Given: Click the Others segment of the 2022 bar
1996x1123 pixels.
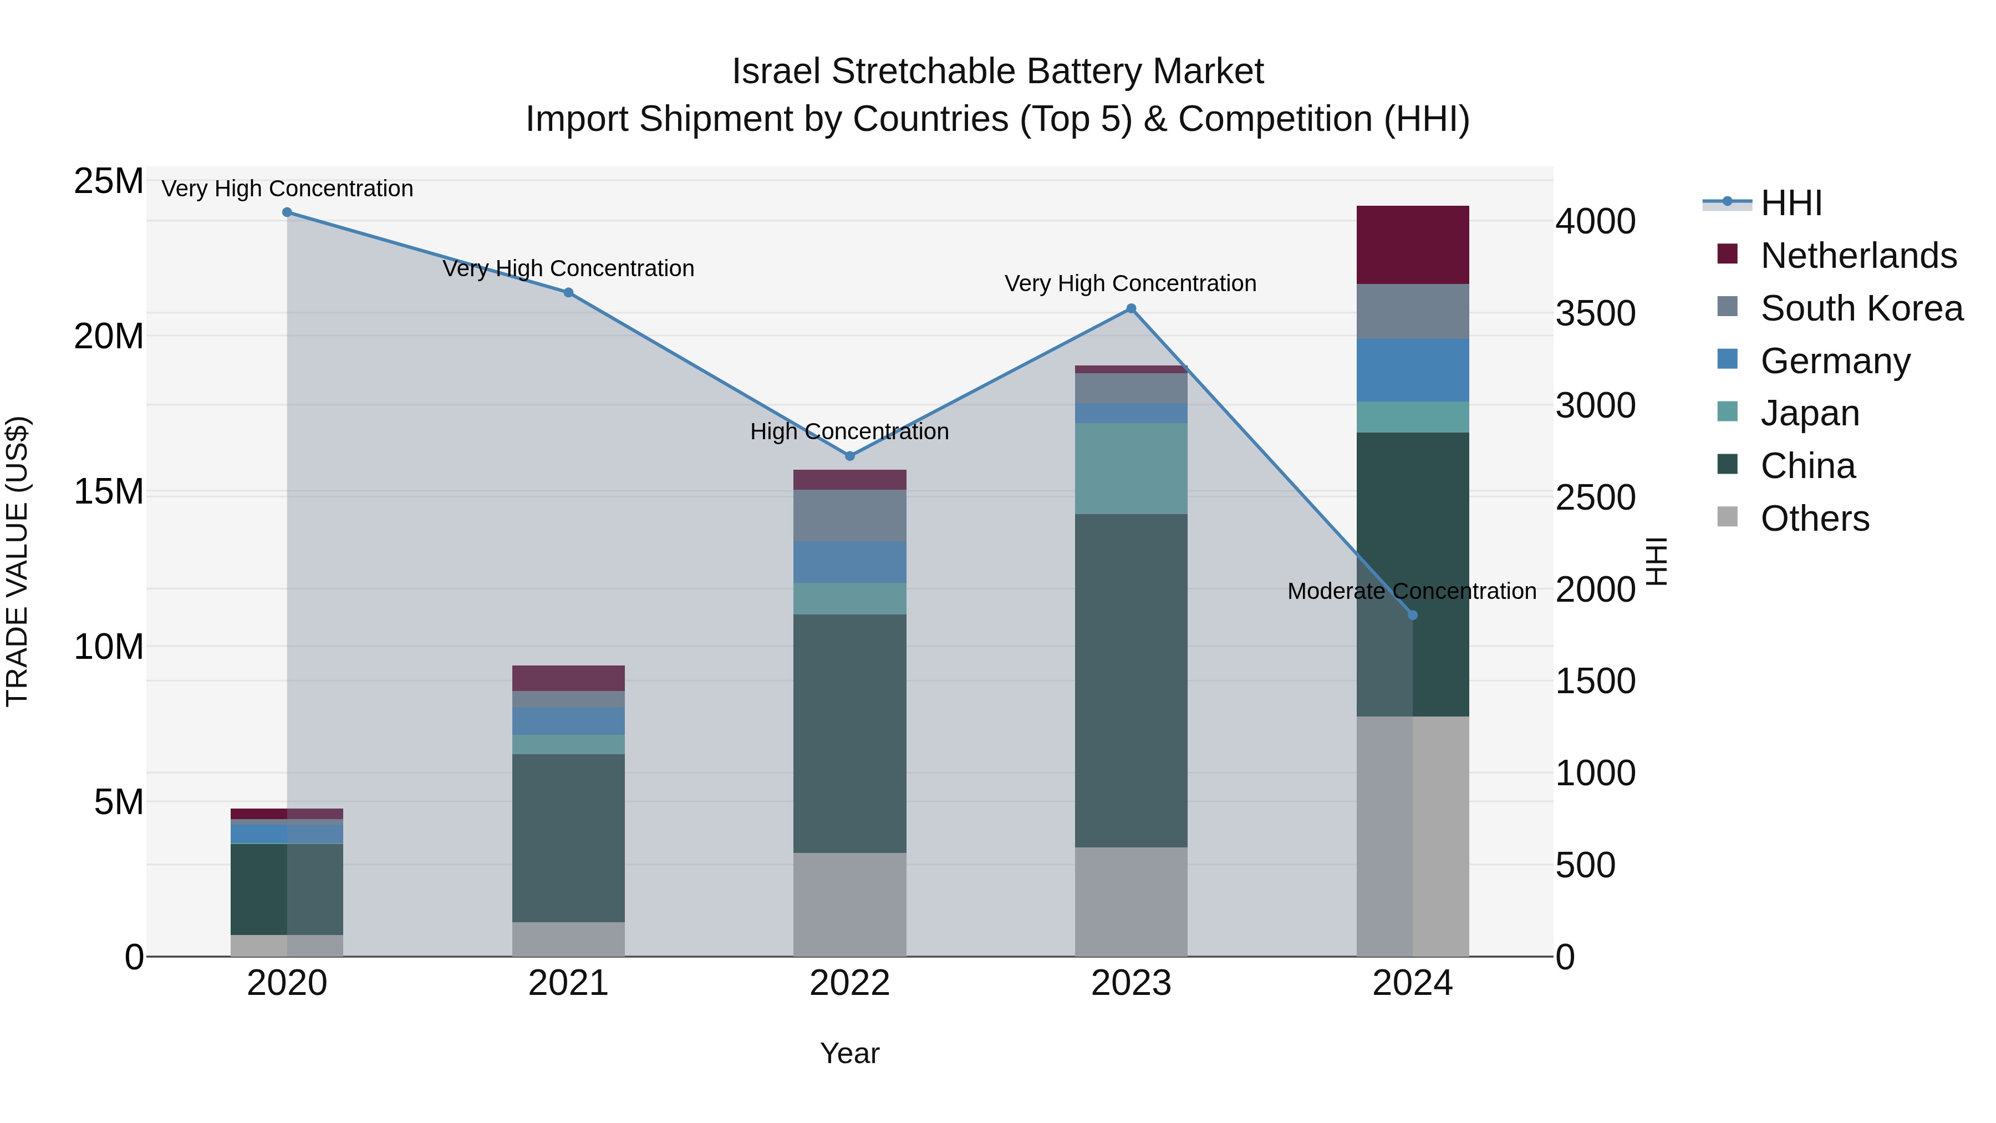Looking at the screenshot, I should click(850, 905).
